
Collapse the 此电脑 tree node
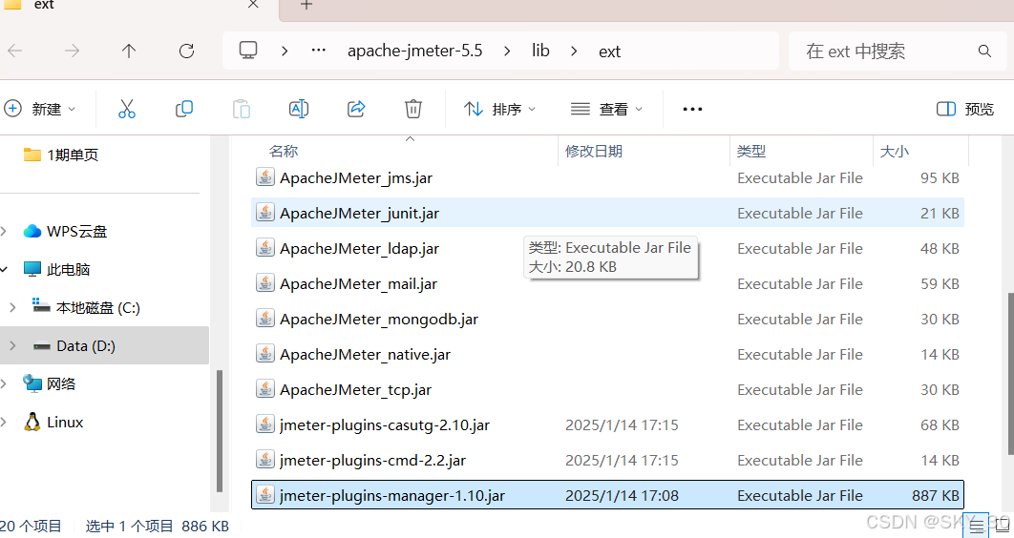click(5, 269)
